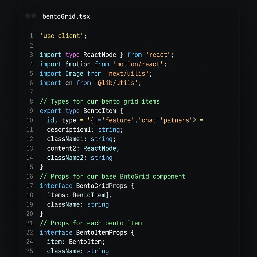The image size is (257, 257).
Task: Click the second dark window dot
Action: pyautogui.click(x=33, y=16)
